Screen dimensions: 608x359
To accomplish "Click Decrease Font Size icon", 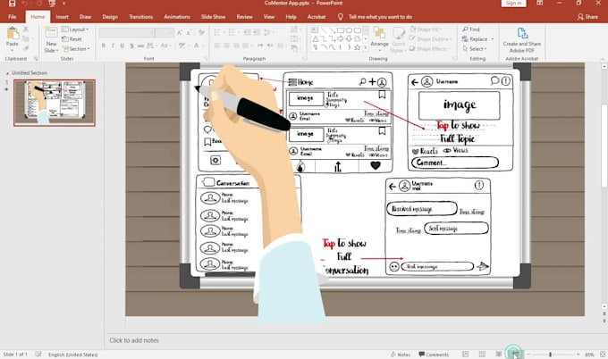I will (x=189, y=33).
